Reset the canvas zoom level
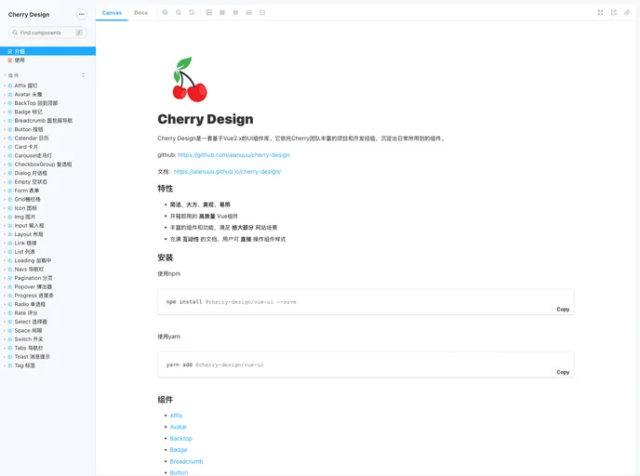 [x=192, y=13]
